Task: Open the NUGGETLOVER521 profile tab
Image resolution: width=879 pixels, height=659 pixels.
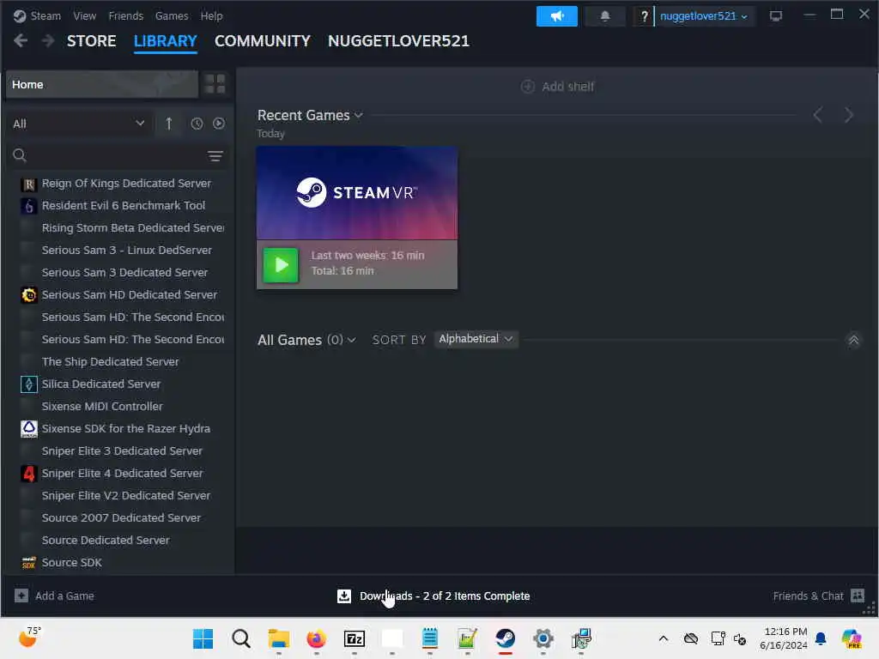Action: [398, 41]
